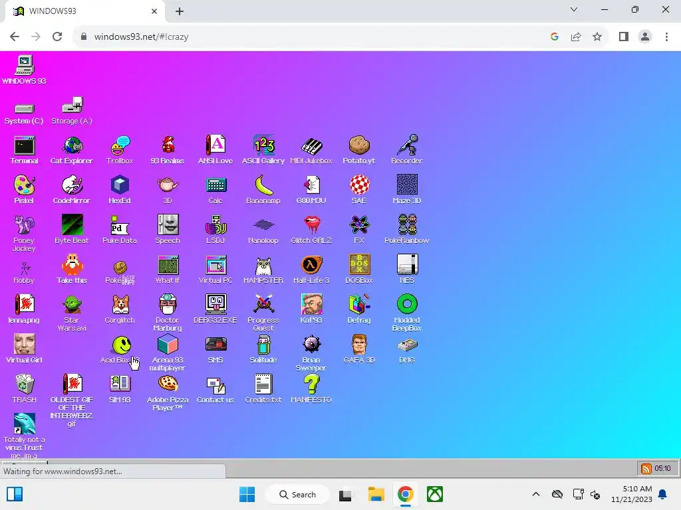The width and height of the screenshot is (681, 510).
Task: Open Storage (A:) drive
Action: pos(72,111)
